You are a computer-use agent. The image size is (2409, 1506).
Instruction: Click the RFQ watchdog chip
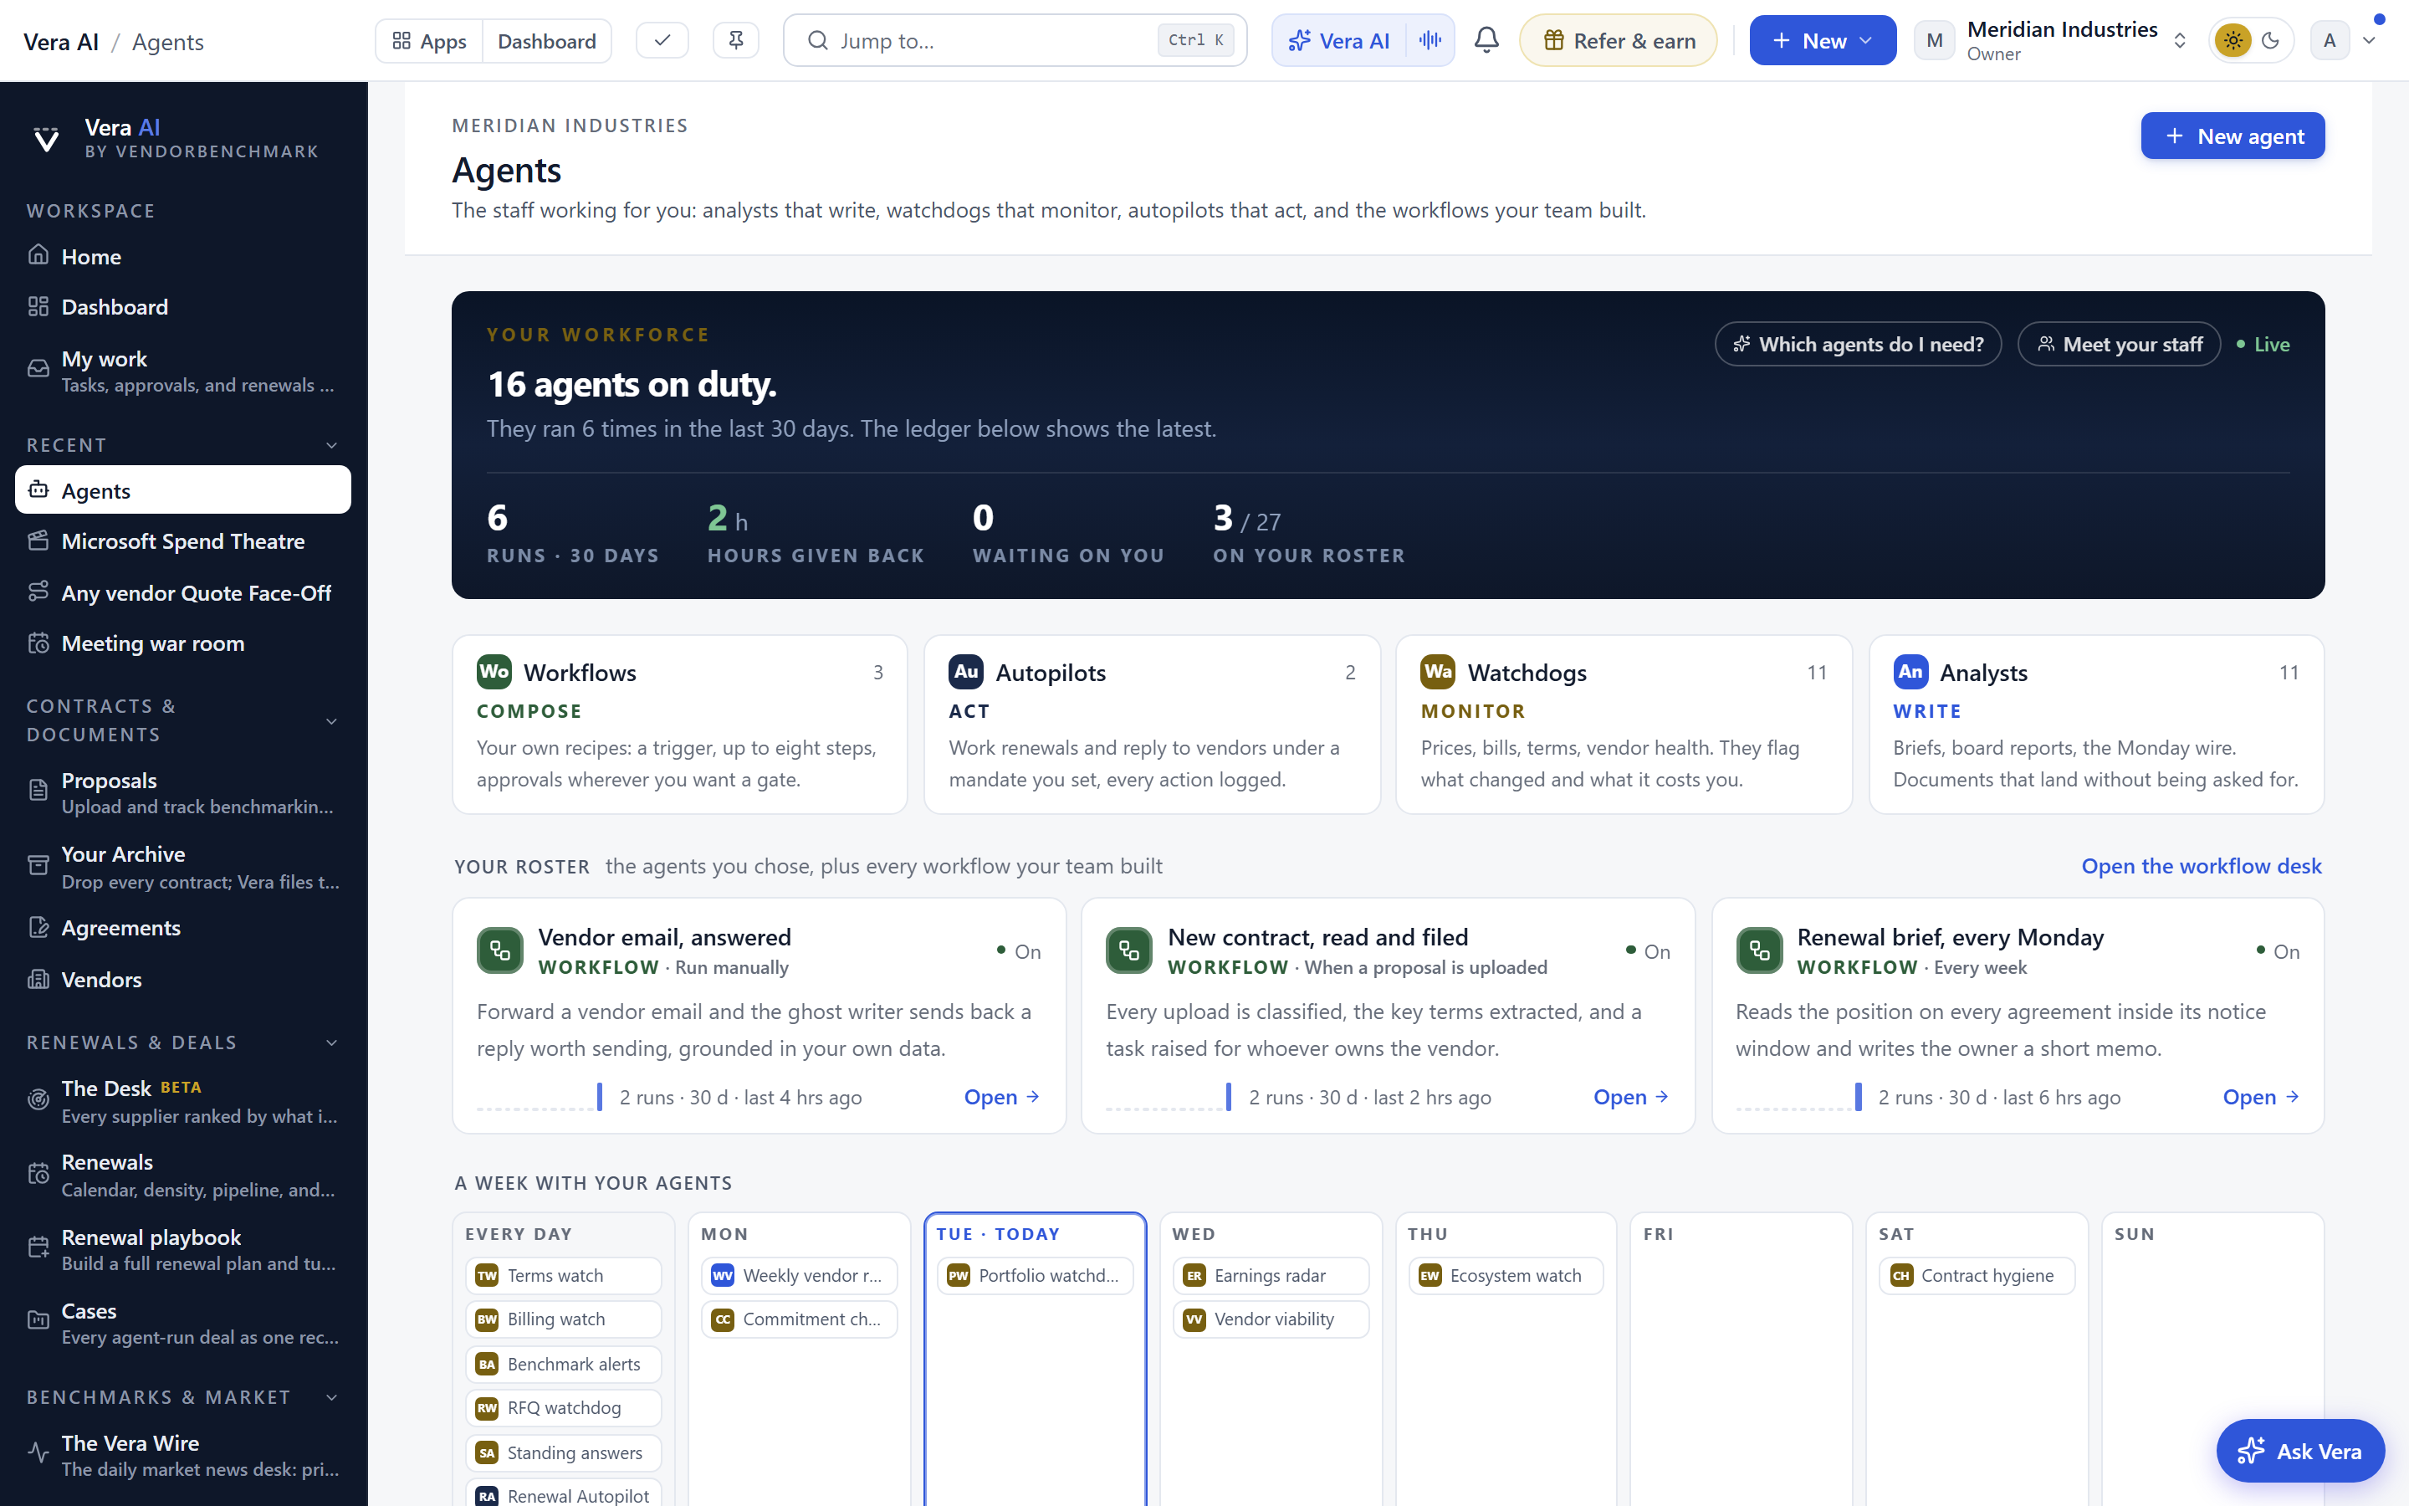564,1407
